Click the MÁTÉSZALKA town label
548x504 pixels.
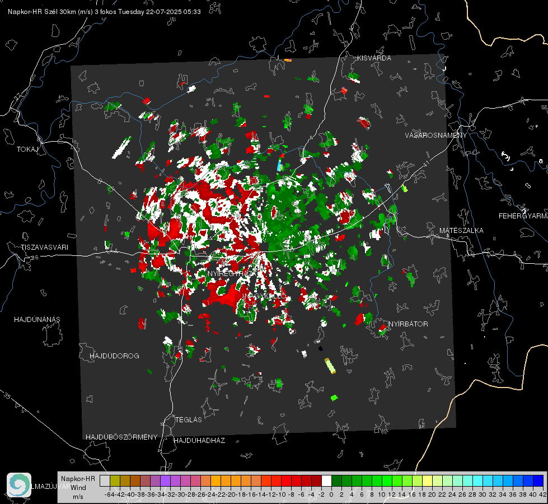click(x=461, y=231)
